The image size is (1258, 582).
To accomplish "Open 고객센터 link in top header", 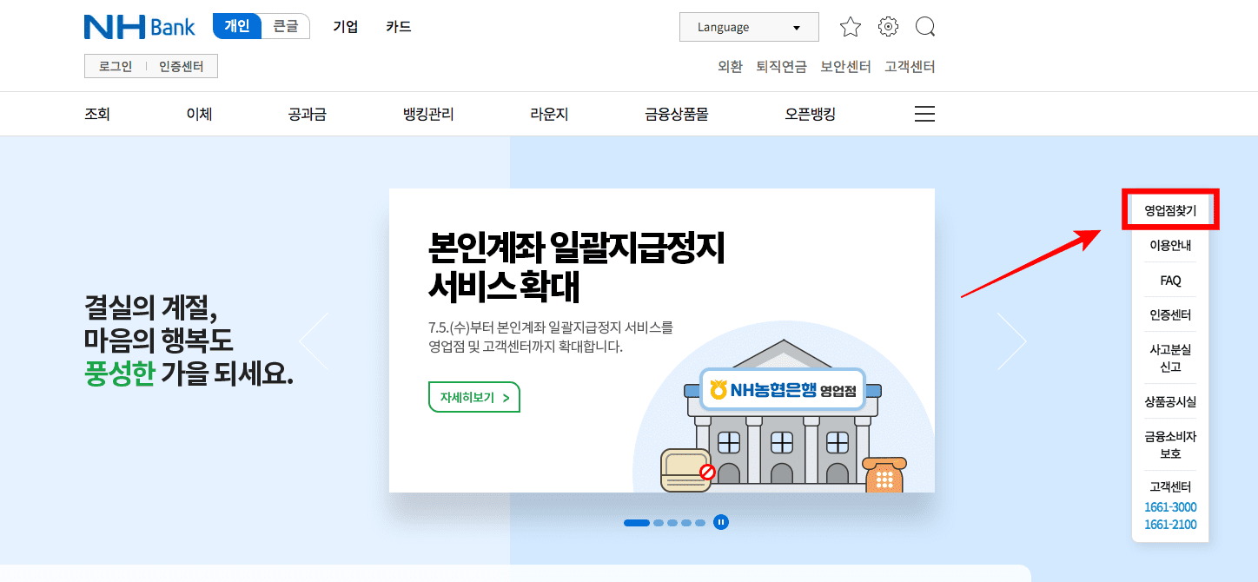I will click(x=910, y=66).
